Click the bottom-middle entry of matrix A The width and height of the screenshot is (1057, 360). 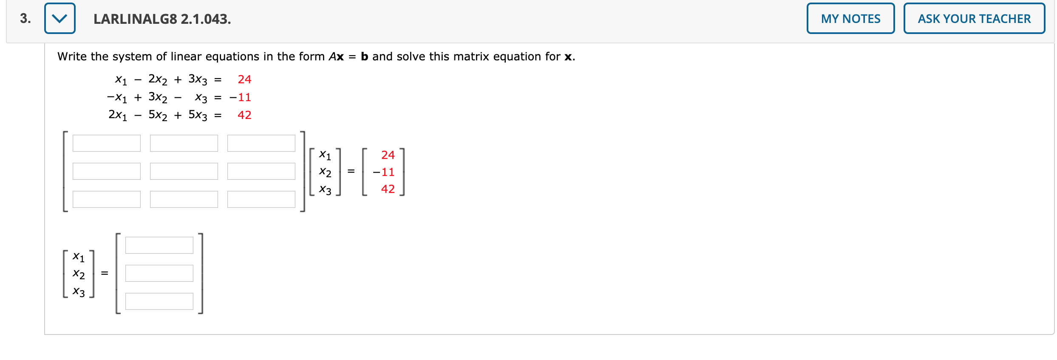point(184,199)
